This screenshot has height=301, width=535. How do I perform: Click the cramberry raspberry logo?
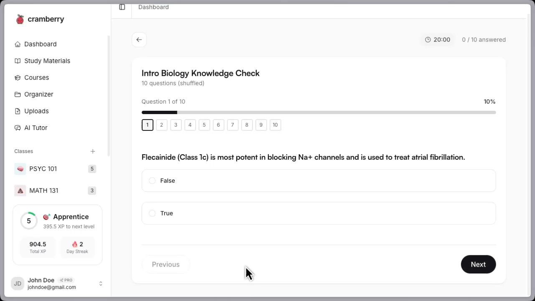coord(20,19)
